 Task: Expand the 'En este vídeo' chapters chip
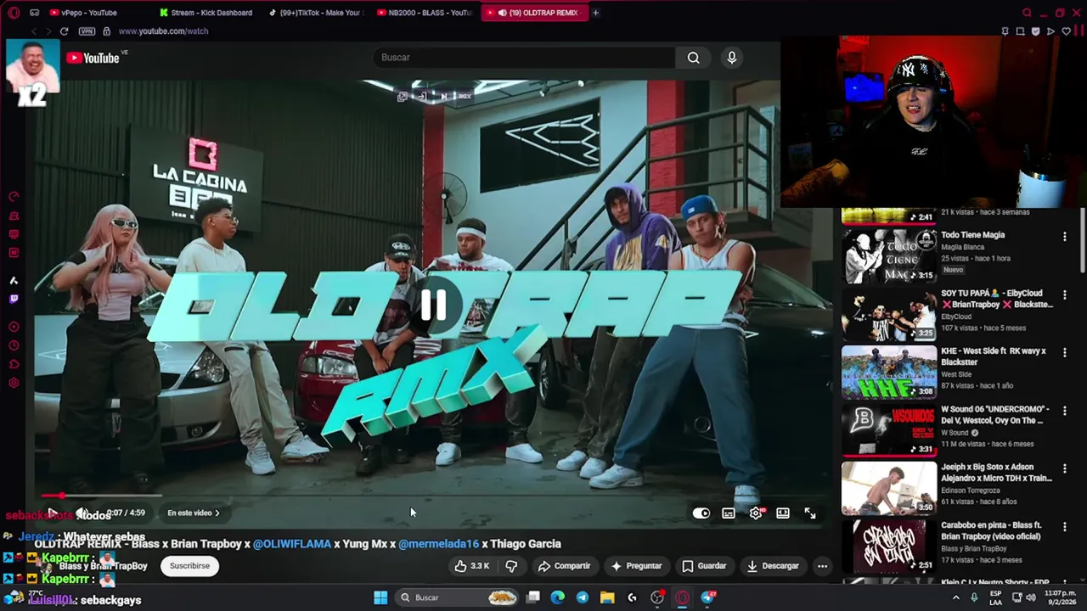tap(194, 513)
